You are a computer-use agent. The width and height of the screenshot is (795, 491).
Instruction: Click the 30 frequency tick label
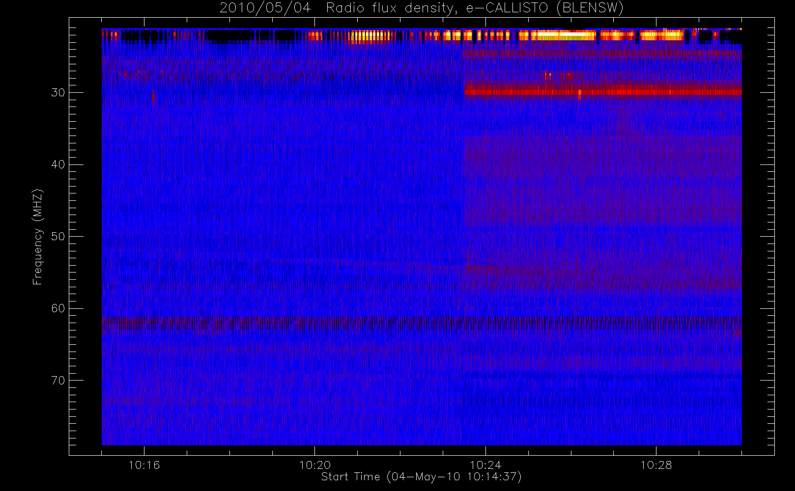pos(58,93)
